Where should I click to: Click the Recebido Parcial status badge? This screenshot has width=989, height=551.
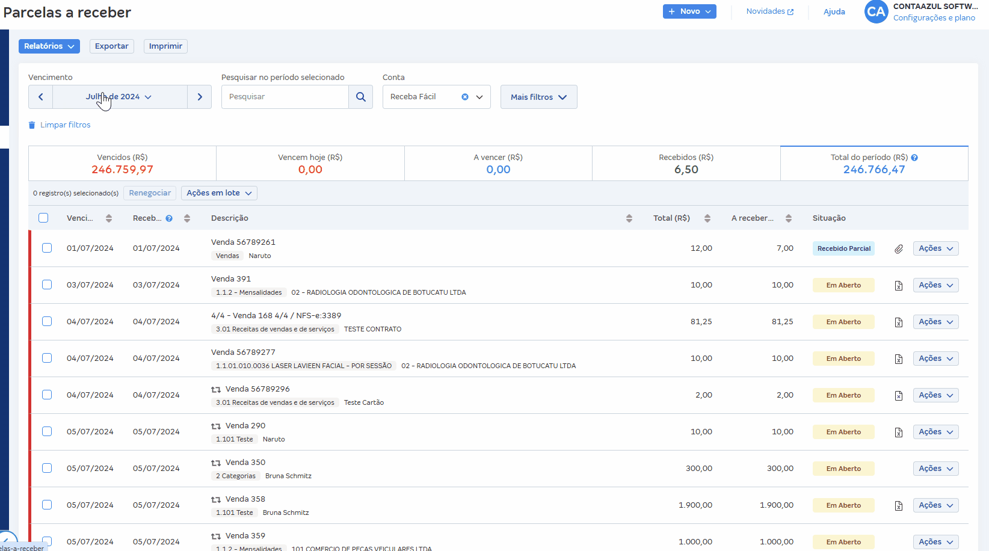[x=843, y=248]
